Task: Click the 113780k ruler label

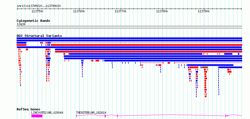Action: [x=162, y=11]
